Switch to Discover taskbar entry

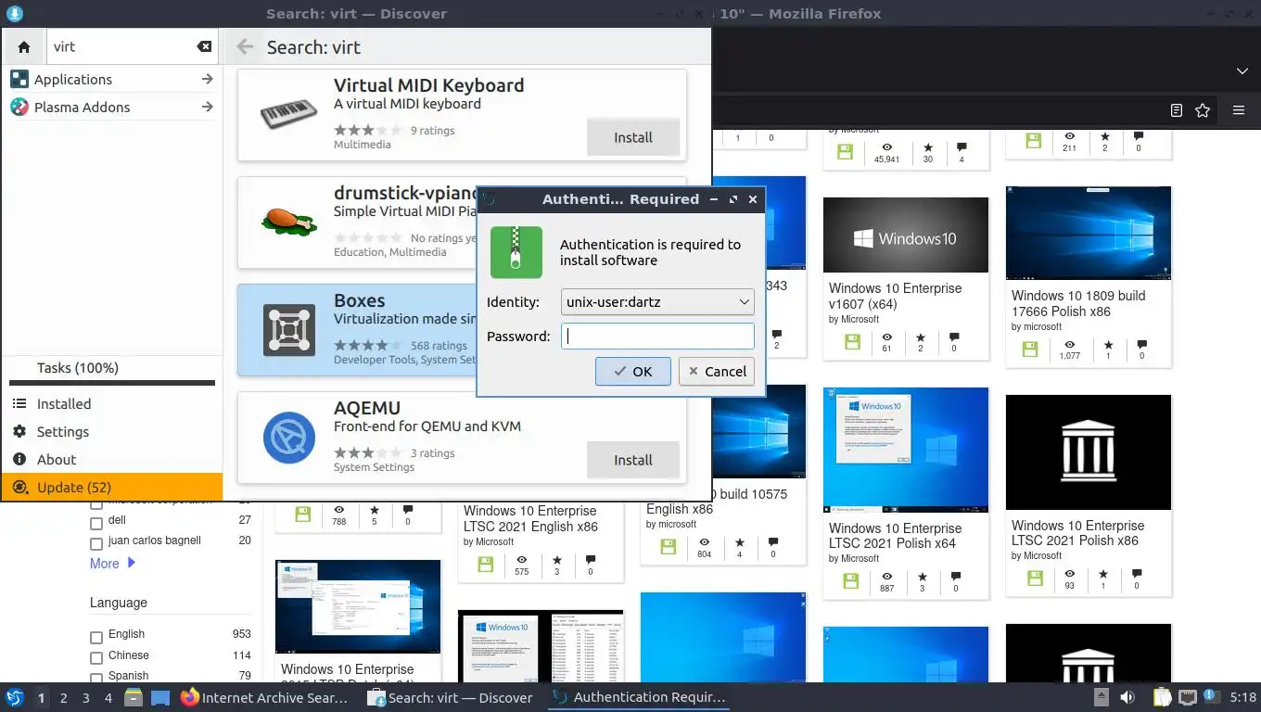click(x=451, y=697)
